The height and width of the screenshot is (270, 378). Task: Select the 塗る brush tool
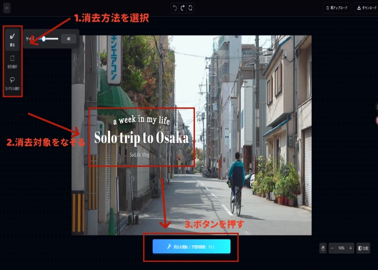(x=12, y=40)
